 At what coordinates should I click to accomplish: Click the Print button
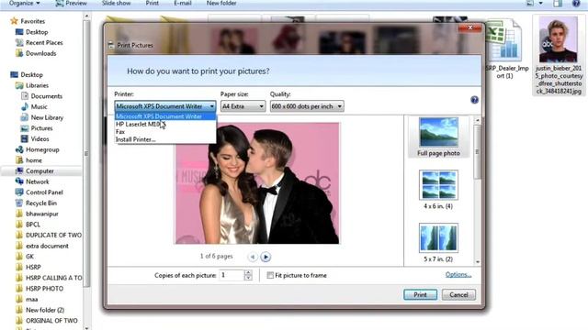click(x=421, y=295)
